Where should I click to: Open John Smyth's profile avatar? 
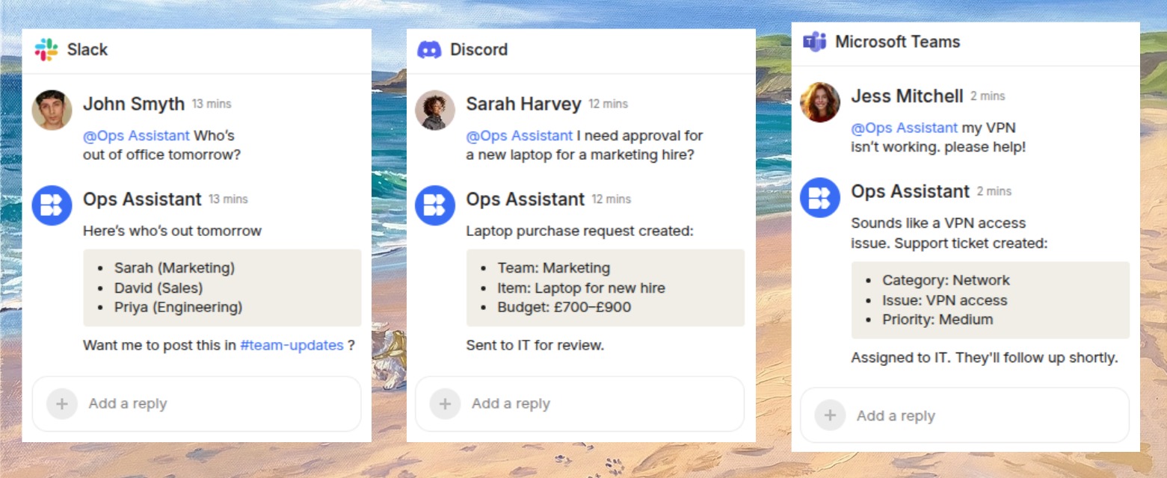52,111
